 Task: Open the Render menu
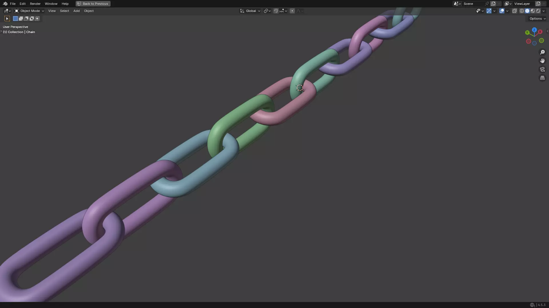coord(35,4)
